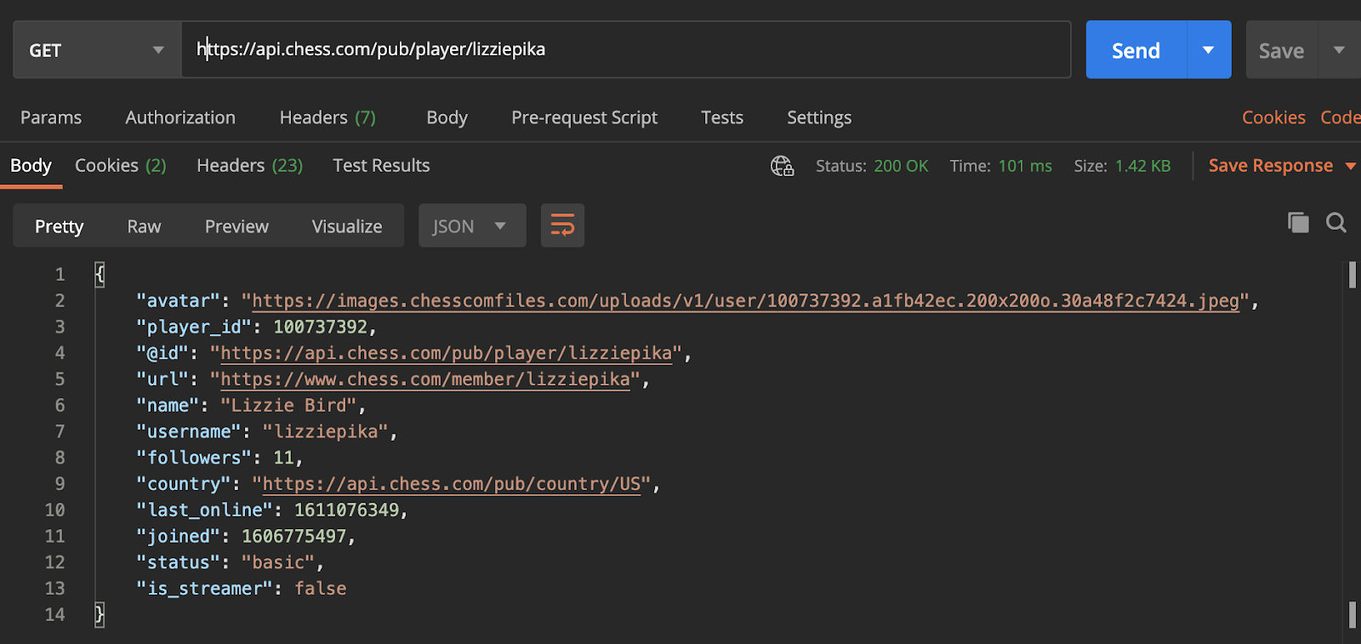Select the response Body tab
This screenshot has height=644, width=1361.
(31, 166)
